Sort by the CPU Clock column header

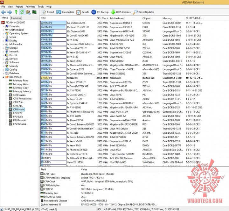102,18
